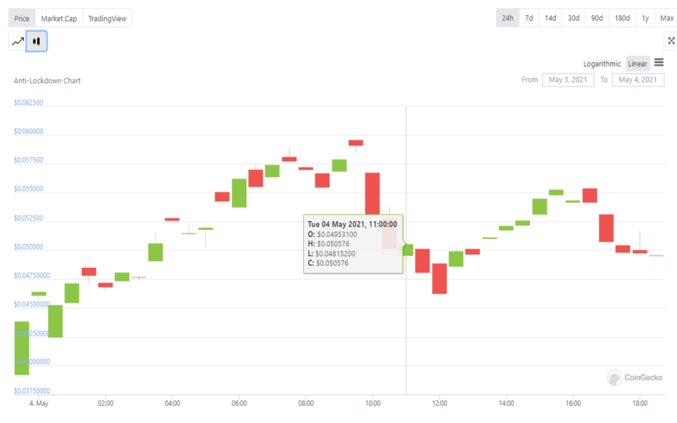This screenshot has width=677, height=423.
Task: Switch to line chart view icon
Action: click(x=17, y=41)
